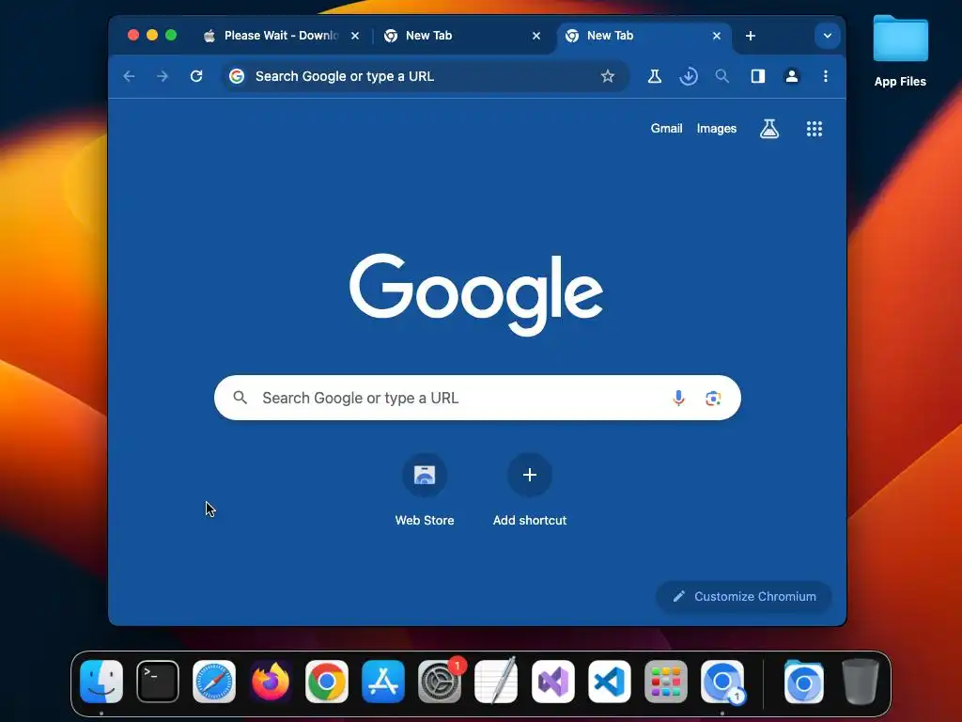Screen dimensions: 962x722
Task: Open the Images link
Action: pos(717,128)
